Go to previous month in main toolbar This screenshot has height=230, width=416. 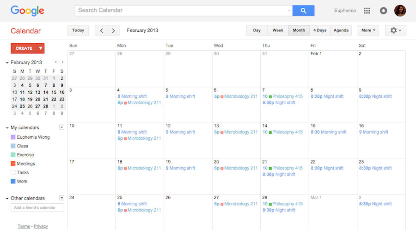(101, 30)
